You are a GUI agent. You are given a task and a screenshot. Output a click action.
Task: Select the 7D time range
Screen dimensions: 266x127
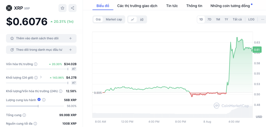209,19
